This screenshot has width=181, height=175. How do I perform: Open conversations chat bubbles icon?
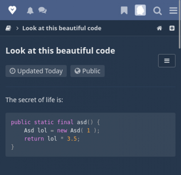coord(42,10)
